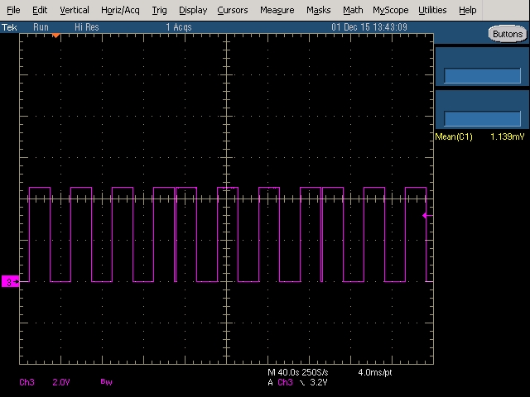530x397 pixels.
Task: Open the Help menu
Action: coord(468,10)
